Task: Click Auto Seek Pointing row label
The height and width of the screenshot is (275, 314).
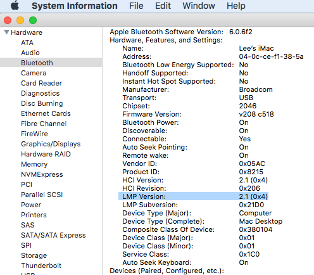Action: (155, 147)
